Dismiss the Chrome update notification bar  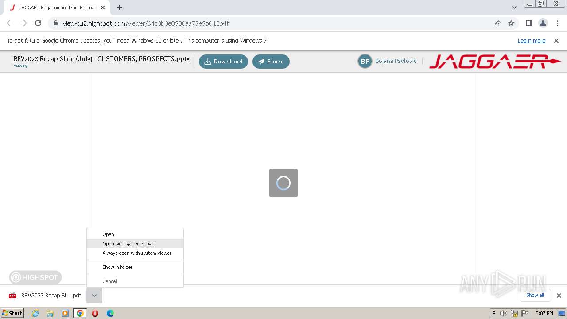[556, 40]
